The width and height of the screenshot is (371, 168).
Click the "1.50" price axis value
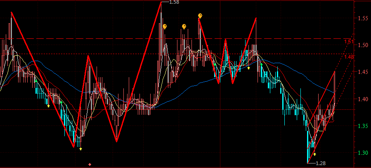coord(363,45)
